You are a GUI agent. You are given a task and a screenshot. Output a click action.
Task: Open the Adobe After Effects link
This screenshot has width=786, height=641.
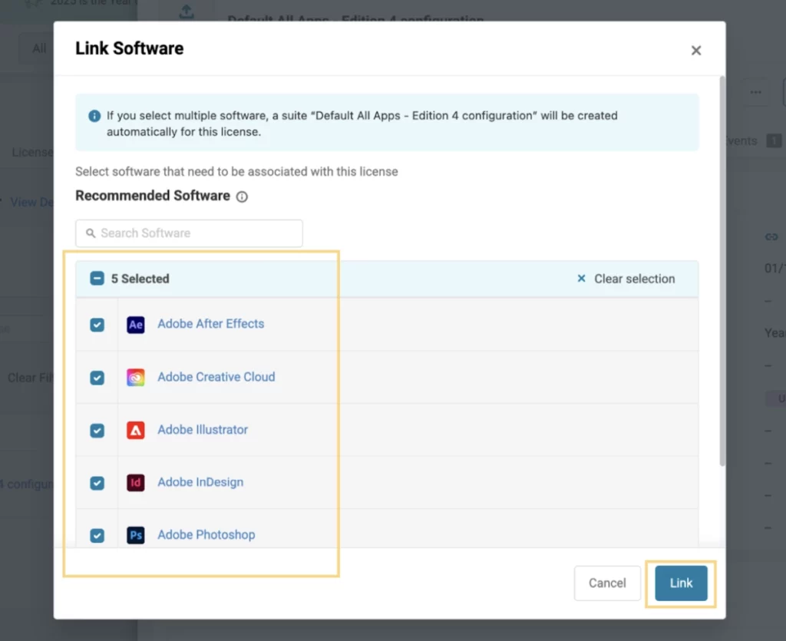tap(210, 324)
